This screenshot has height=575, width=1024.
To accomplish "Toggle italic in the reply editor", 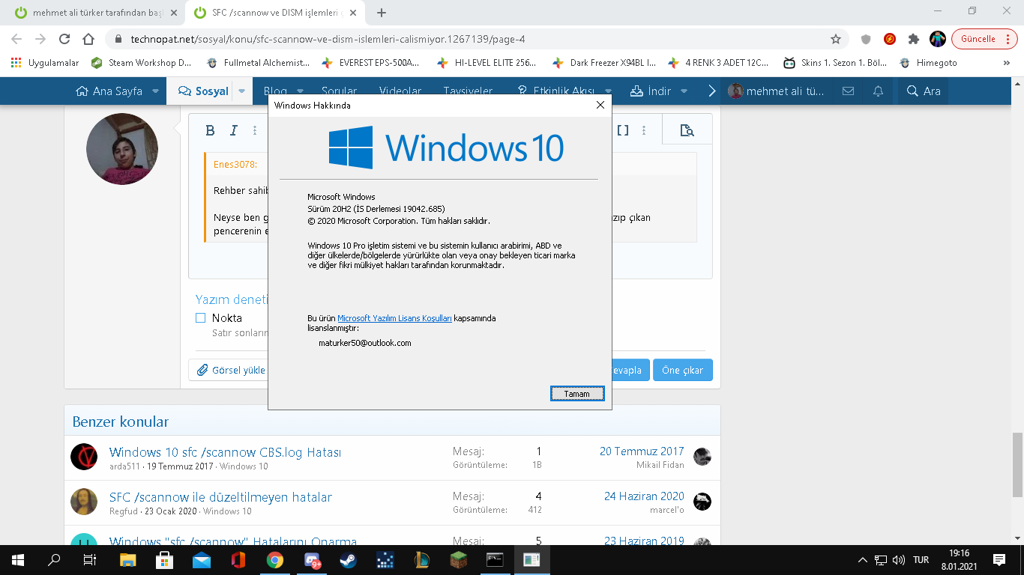I will (233, 130).
